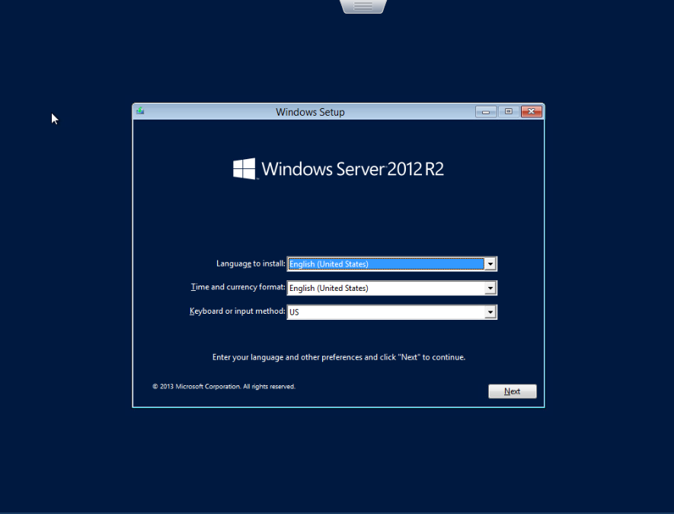Select the Keyboard or input method US field
674x514 pixels.
[391, 312]
